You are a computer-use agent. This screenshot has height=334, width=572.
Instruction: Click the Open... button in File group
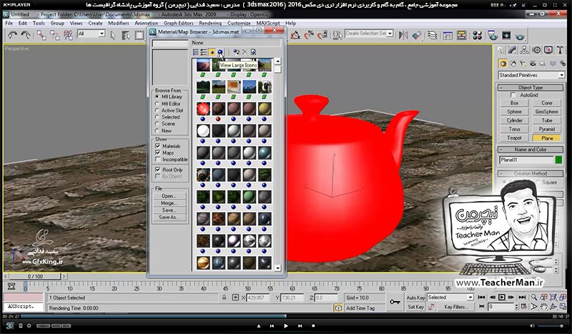click(169, 196)
